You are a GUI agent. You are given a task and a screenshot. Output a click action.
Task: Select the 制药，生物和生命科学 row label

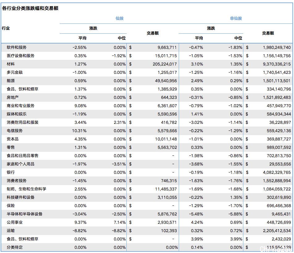(27, 189)
